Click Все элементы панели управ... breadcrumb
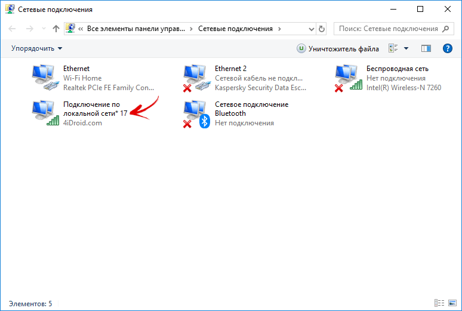This screenshot has width=462, height=311. click(136, 29)
